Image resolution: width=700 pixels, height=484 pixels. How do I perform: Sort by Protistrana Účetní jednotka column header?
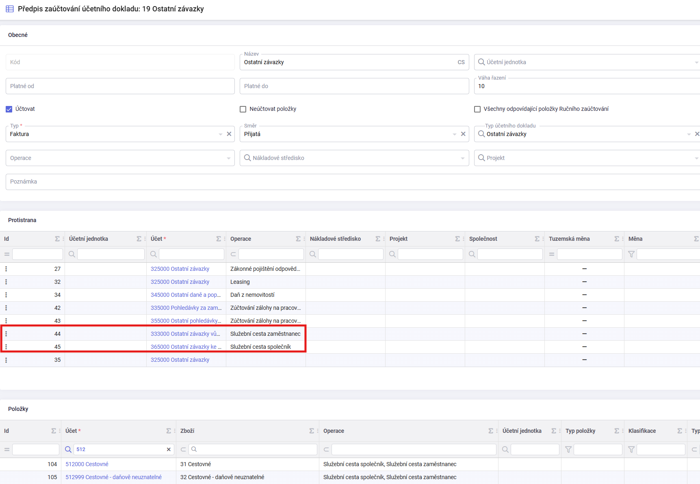[89, 239]
